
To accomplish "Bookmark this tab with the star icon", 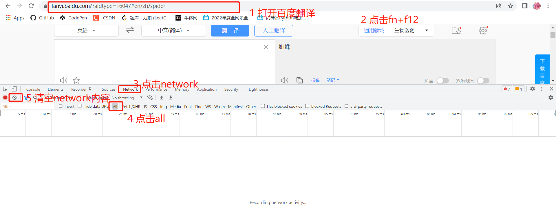I will click(510, 6).
